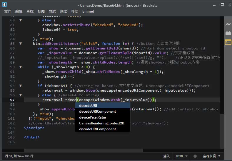232x161 pixels.
Task: Open the 调试 menu
Action: pos(64,11)
